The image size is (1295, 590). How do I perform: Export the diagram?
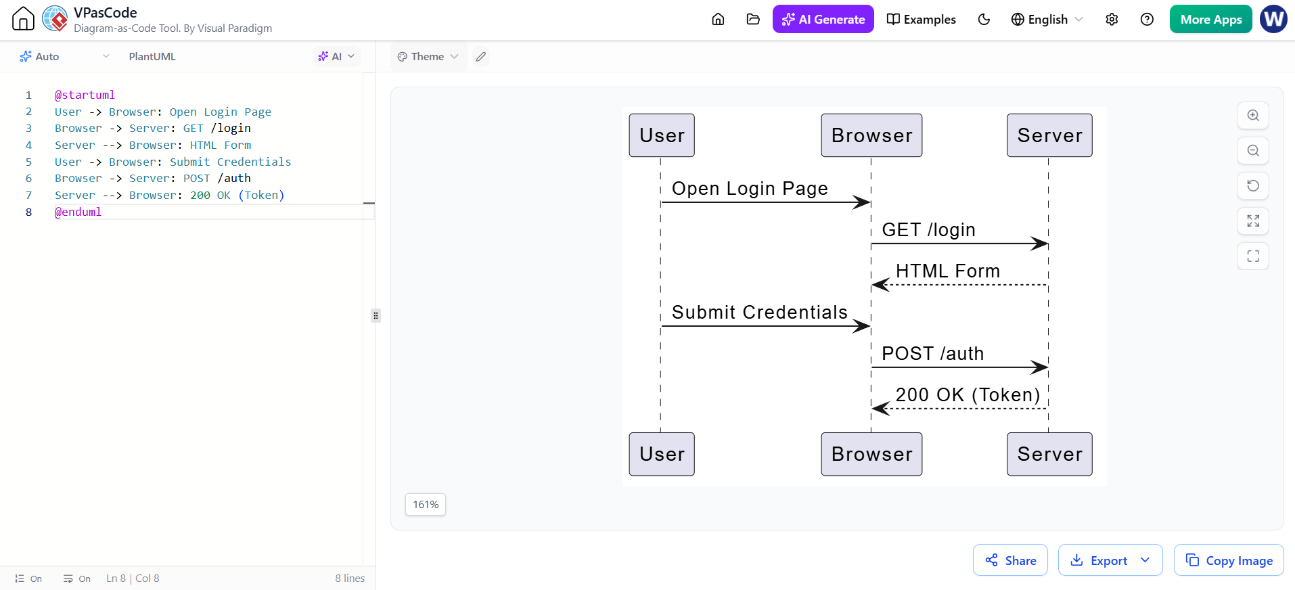point(1099,560)
